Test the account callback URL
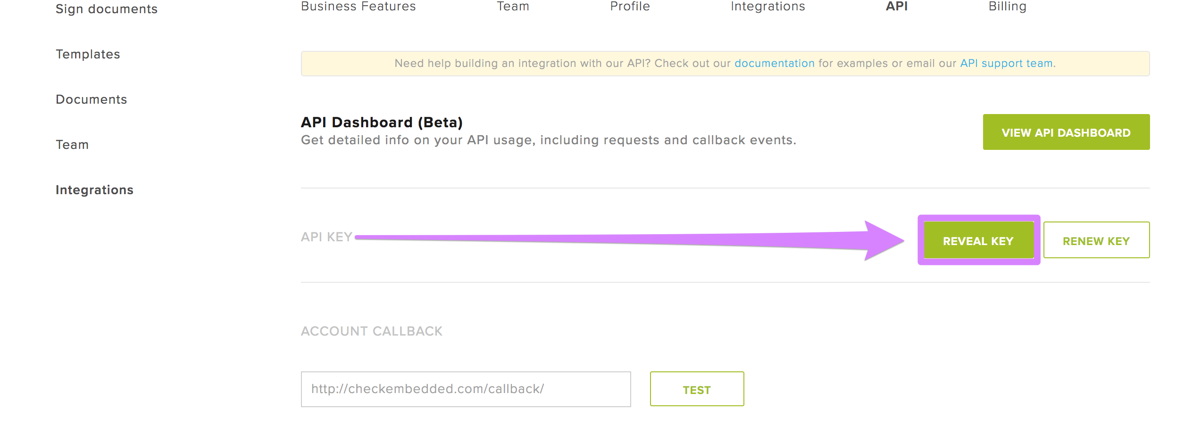The image size is (1201, 443). pyautogui.click(x=697, y=389)
